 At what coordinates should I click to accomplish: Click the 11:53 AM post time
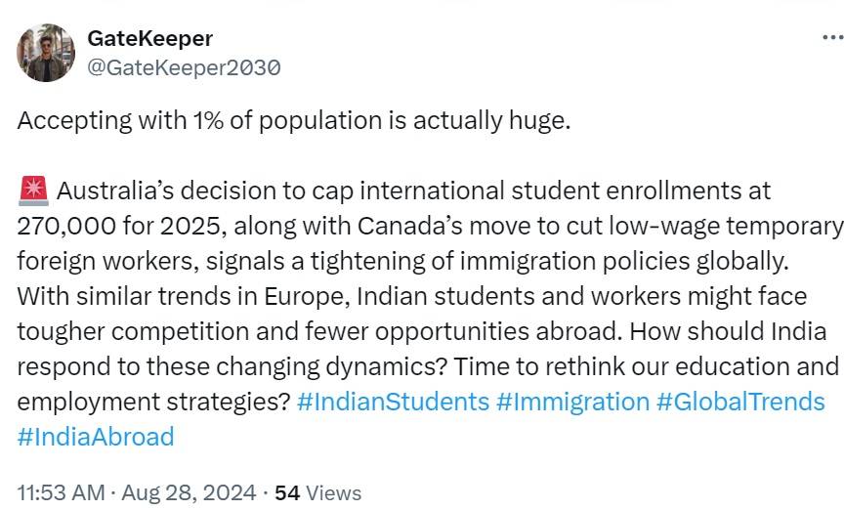[59, 493]
